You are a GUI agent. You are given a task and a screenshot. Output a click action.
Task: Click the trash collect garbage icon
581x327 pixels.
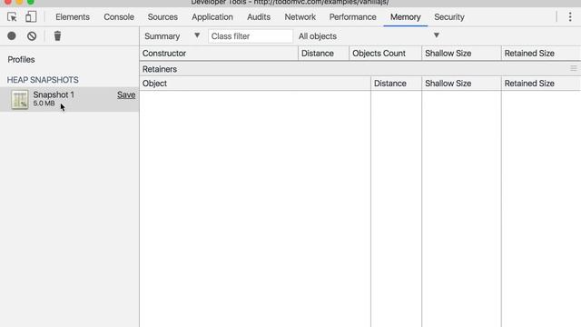[57, 36]
